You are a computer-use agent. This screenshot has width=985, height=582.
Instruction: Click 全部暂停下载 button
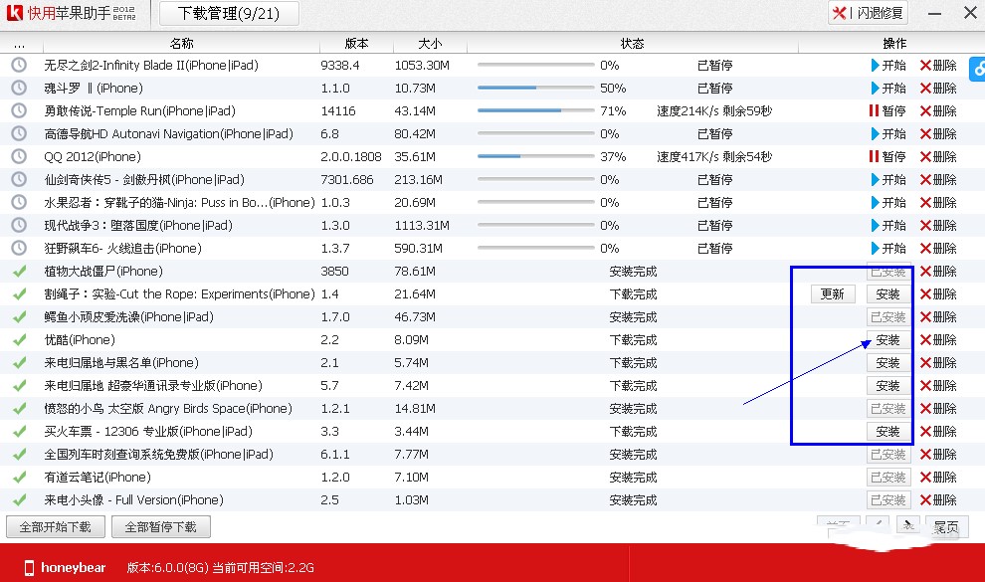tap(160, 527)
